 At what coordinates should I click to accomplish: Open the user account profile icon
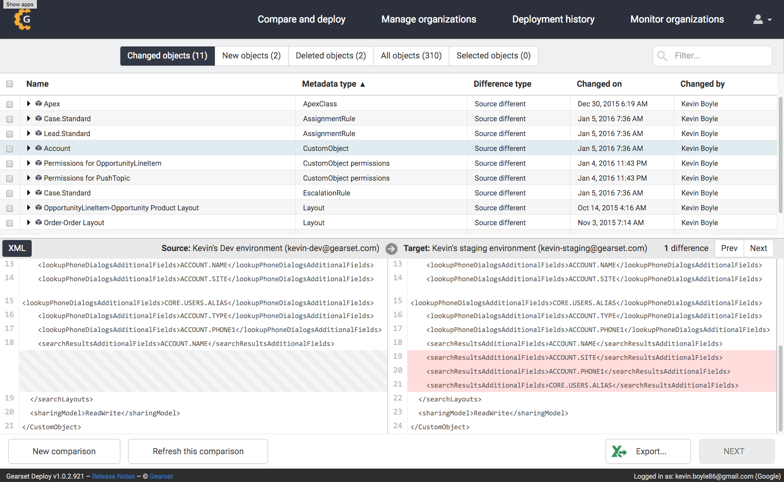[x=758, y=19]
